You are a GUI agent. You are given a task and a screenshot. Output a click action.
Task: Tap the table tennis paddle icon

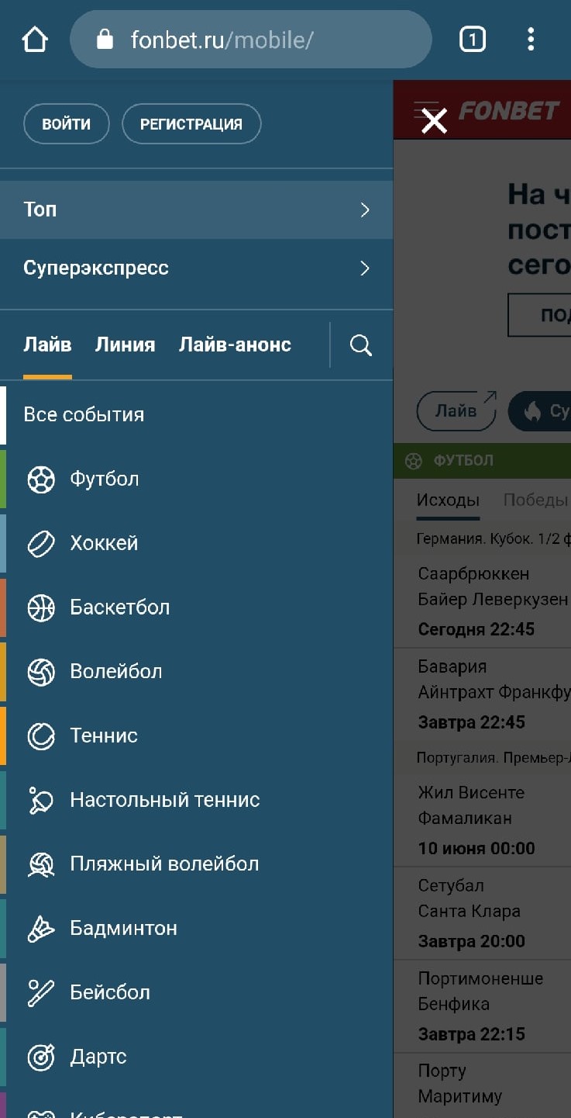[x=41, y=800]
